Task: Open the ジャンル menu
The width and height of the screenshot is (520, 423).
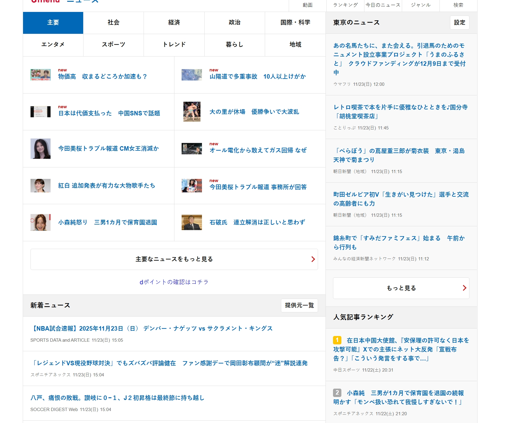Action: [x=420, y=5]
